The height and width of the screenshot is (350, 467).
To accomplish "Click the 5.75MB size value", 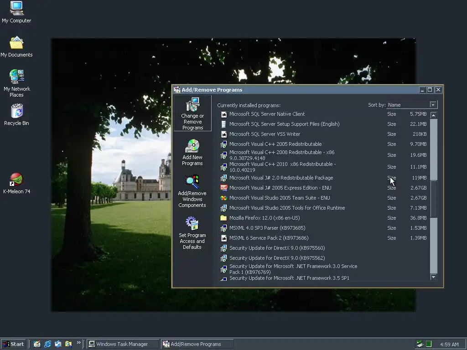I will 418,114.
